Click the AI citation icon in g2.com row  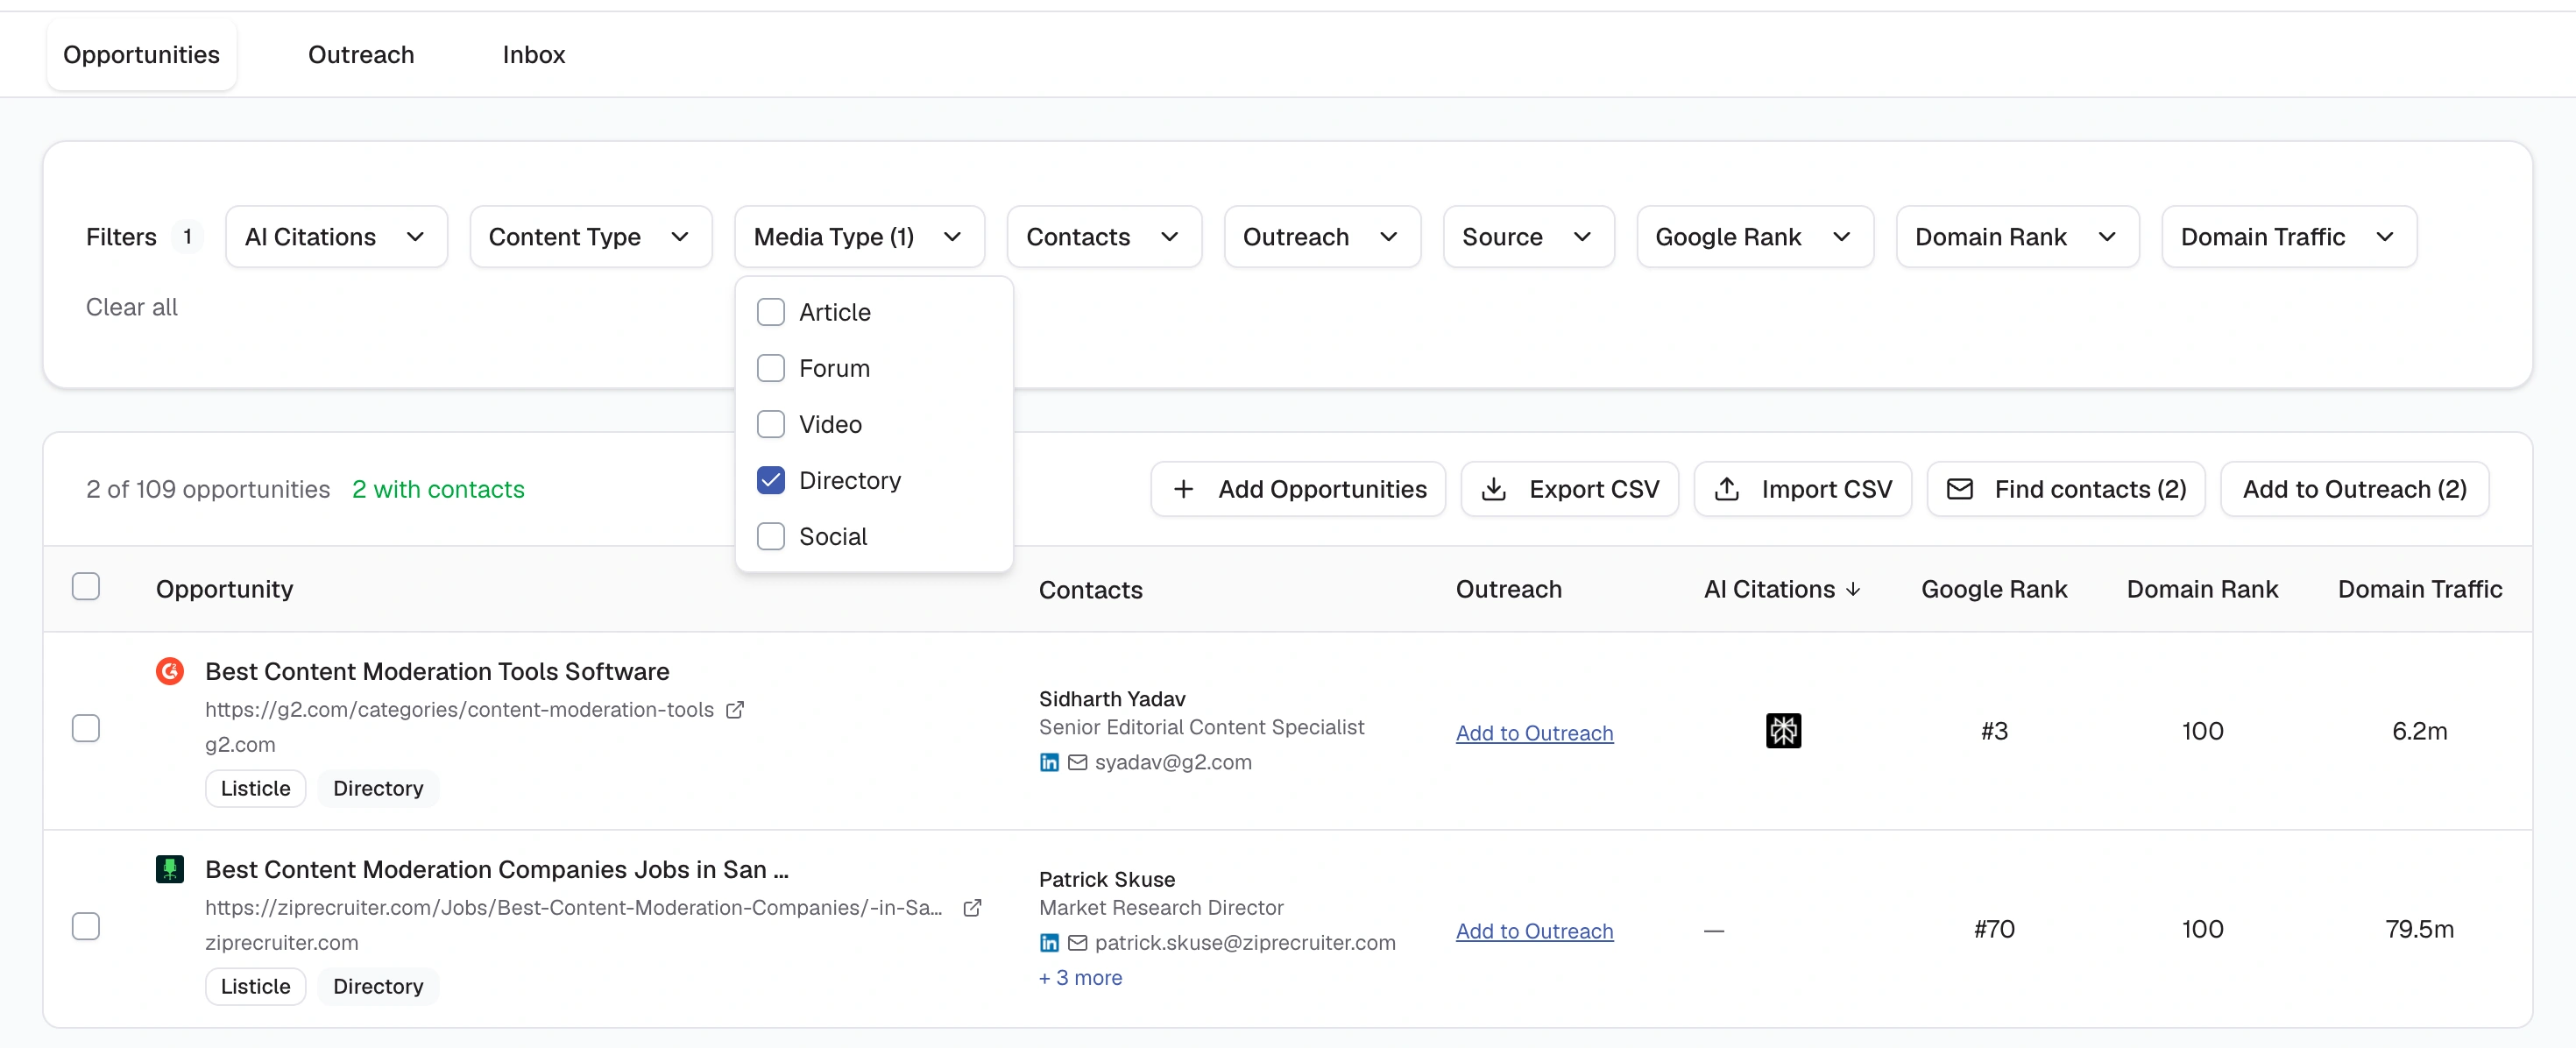click(1783, 731)
